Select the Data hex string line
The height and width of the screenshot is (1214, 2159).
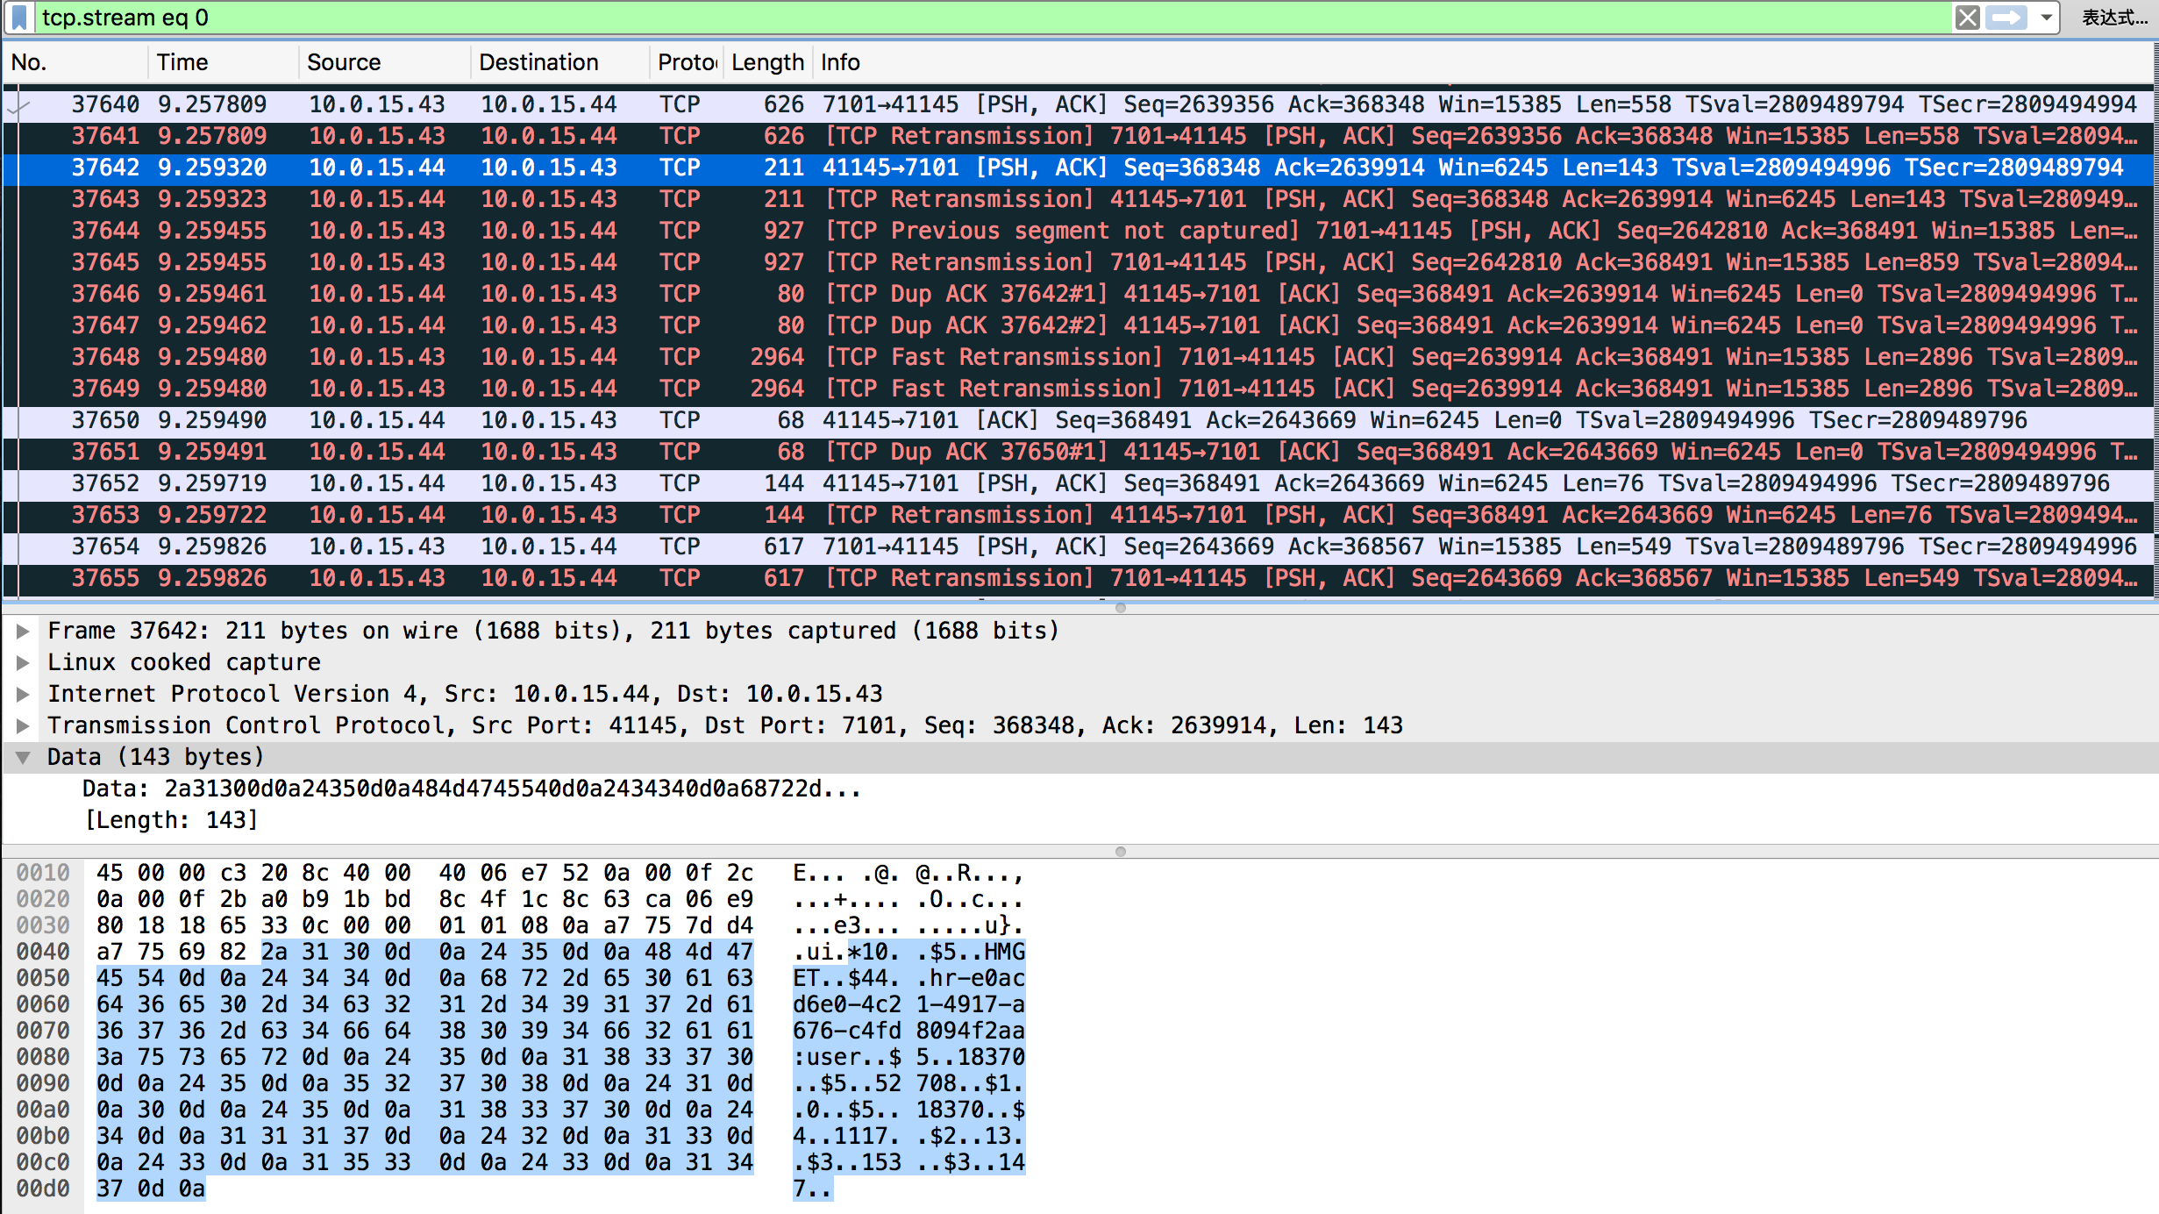[471, 789]
